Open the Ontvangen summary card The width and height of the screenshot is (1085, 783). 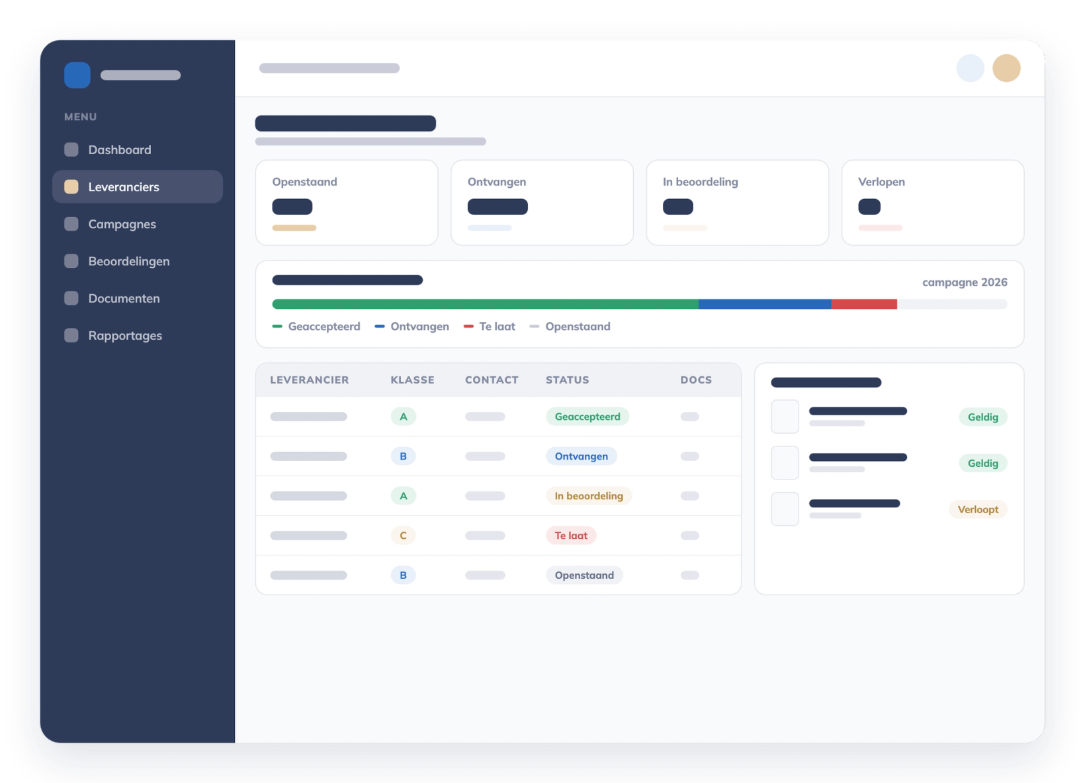tap(542, 202)
